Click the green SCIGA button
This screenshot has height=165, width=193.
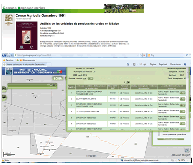click(x=58, y=78)
